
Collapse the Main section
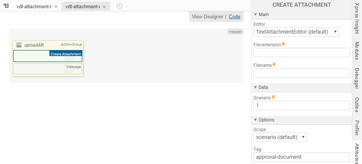256,15
